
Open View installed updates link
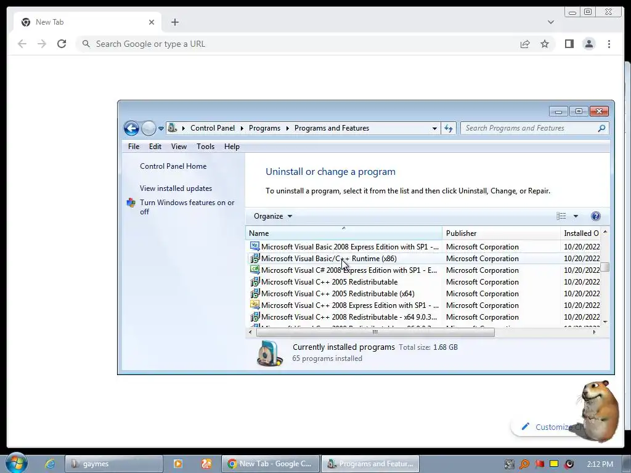176,188
